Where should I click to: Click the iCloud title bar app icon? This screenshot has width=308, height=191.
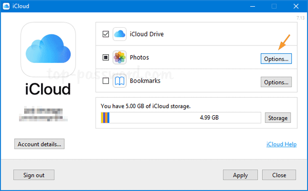(x=6, y=6)
